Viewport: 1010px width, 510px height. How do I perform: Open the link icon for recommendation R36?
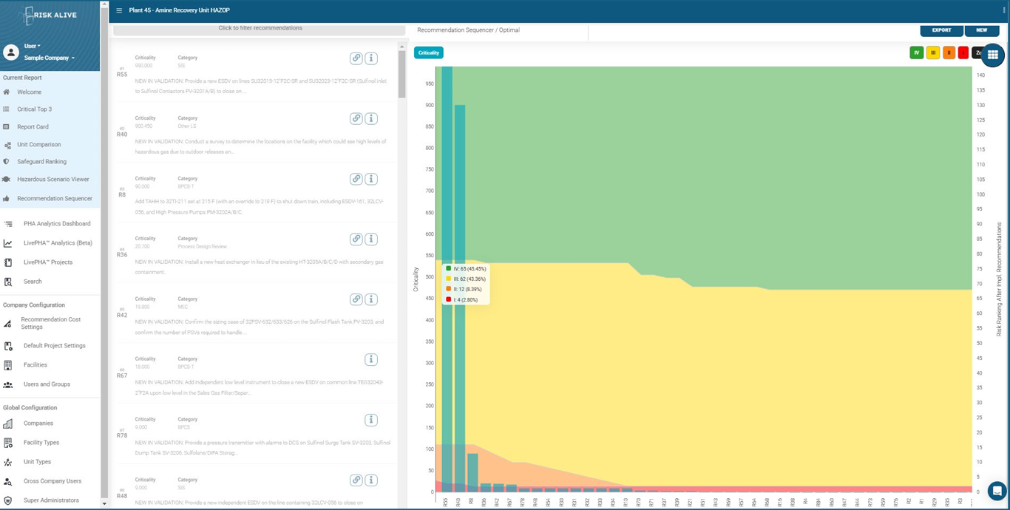coord(356,239)
